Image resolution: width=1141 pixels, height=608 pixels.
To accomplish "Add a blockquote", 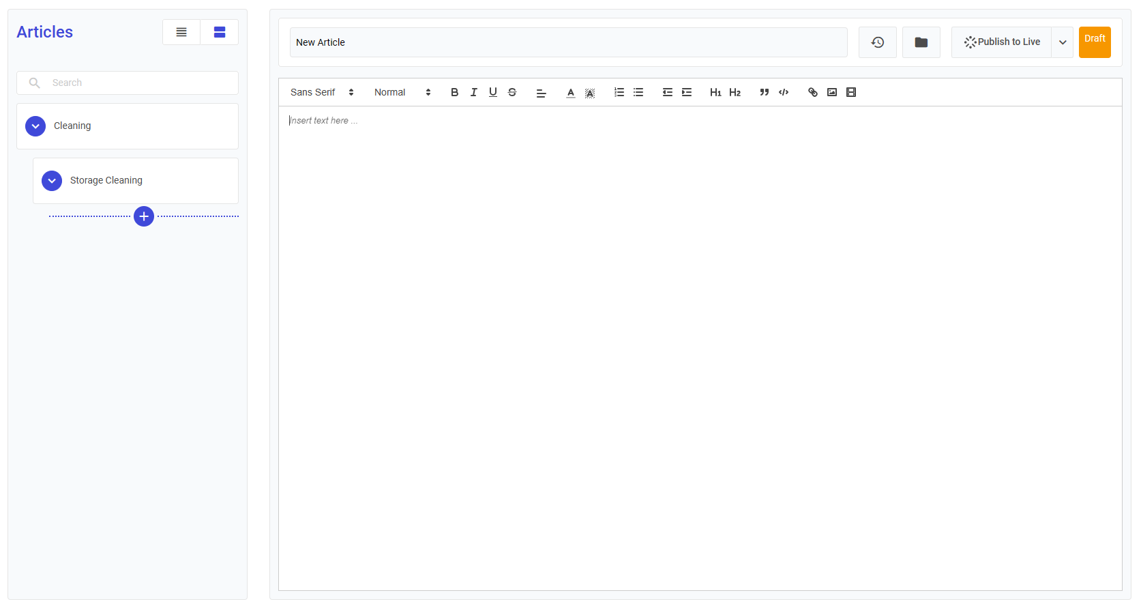I will click(x=764, y=92).
